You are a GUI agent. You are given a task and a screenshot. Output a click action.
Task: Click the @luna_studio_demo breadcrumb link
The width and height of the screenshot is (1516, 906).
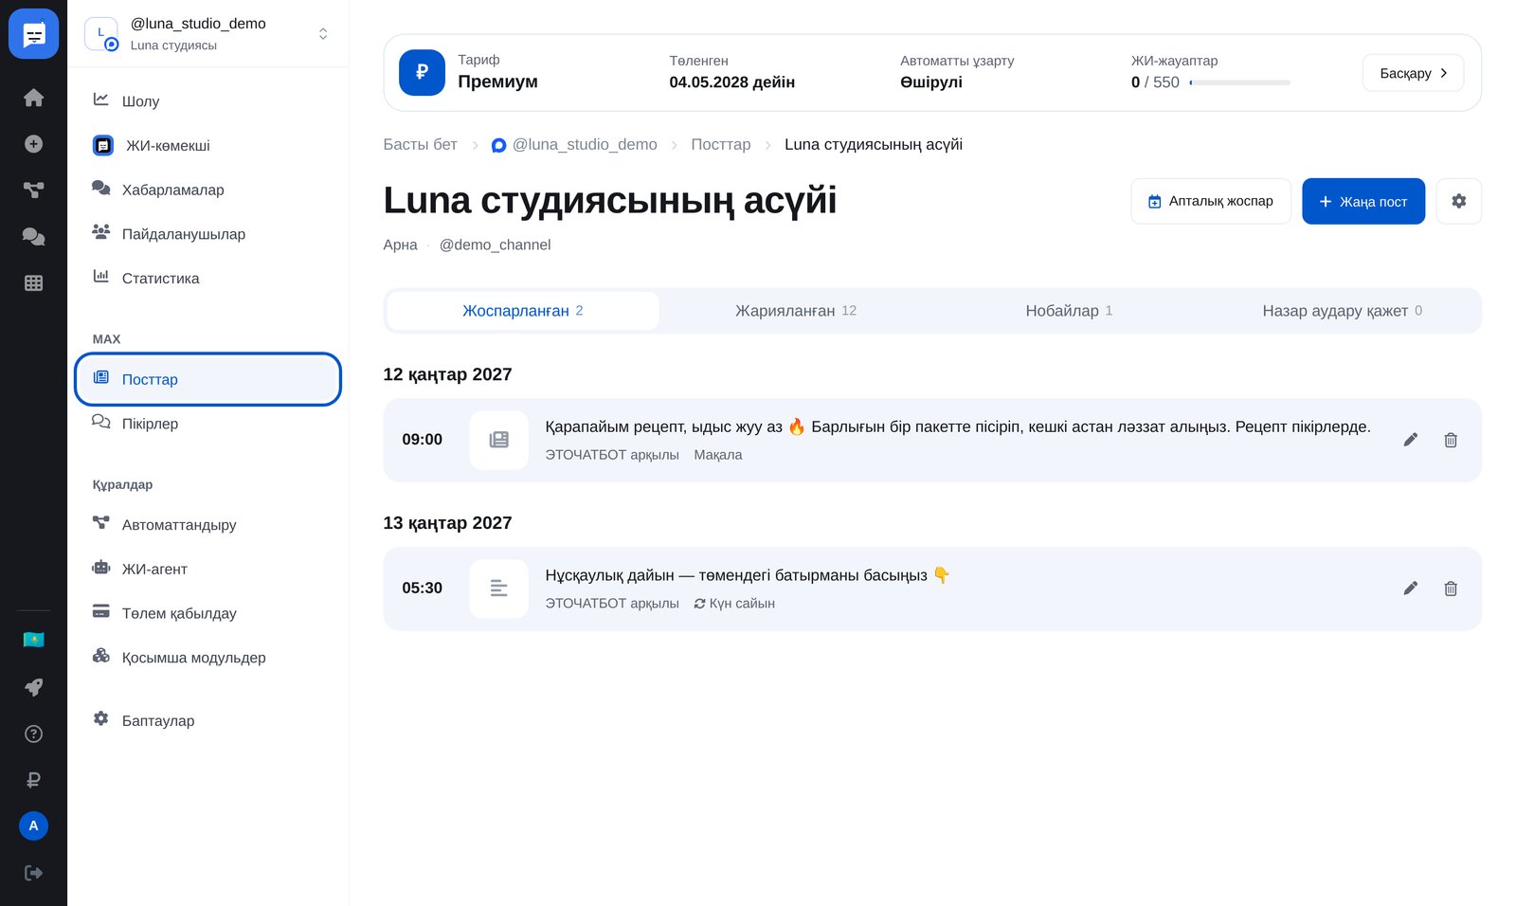pyautogui.click(x=574, y=145)
